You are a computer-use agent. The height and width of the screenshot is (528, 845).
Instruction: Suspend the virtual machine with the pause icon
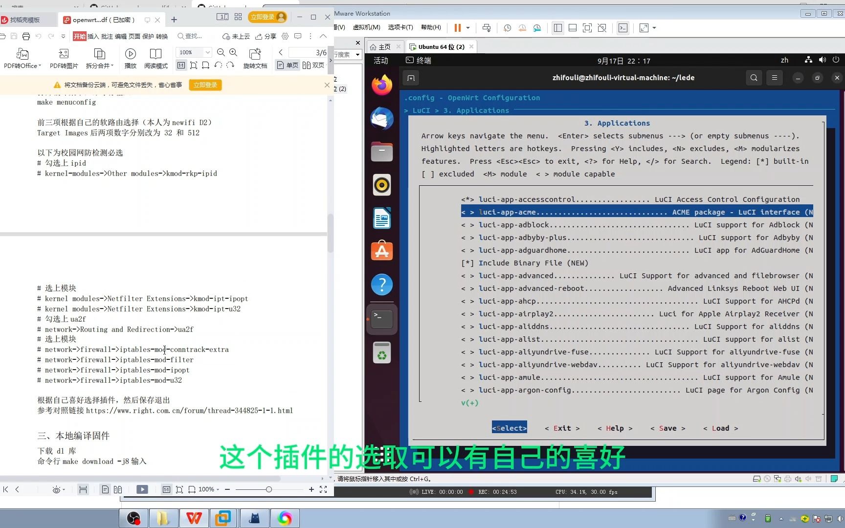tap(457, 28)
